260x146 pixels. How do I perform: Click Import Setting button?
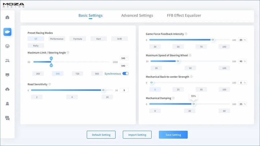(137, 135)
